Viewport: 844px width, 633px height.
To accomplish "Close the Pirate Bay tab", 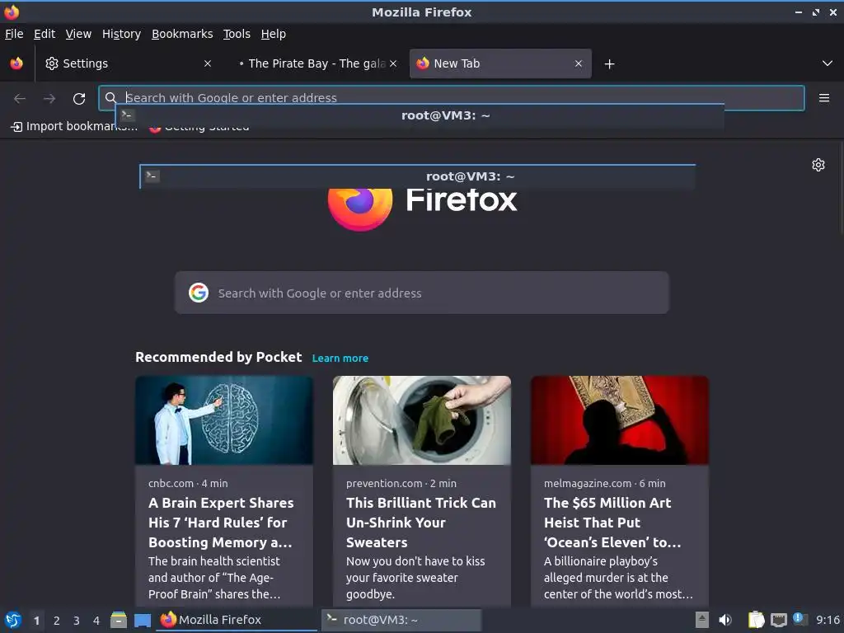I will pyautogui.click(x=393, y=63).
